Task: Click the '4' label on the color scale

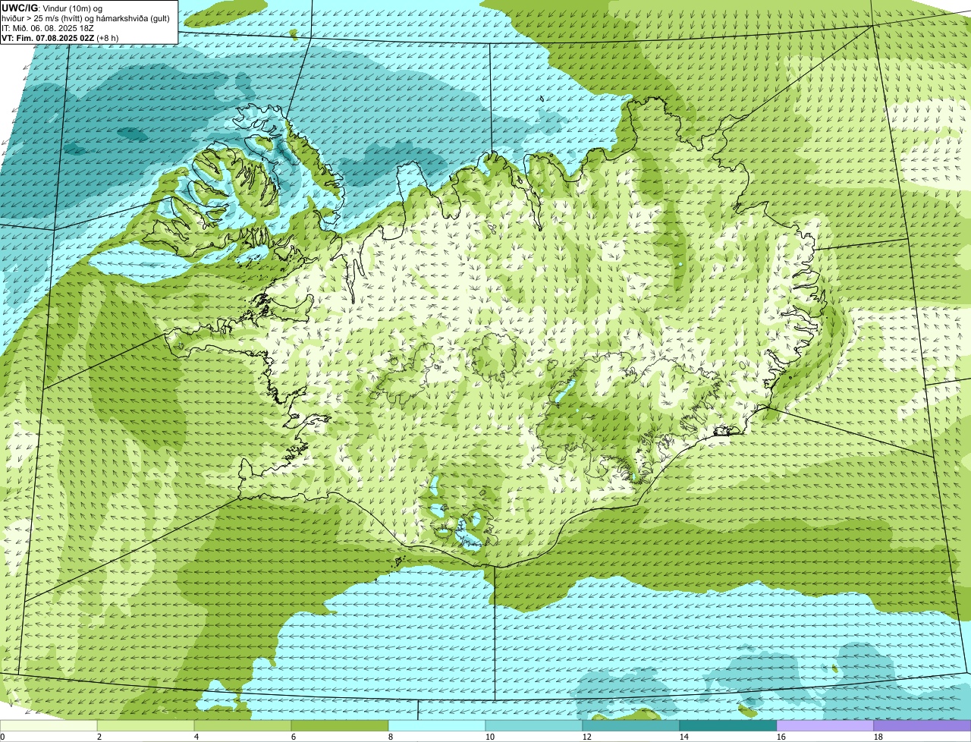Action: coord(196,737)
